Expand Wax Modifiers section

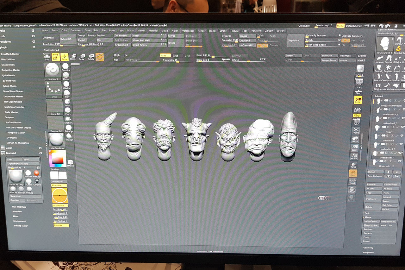19,207
